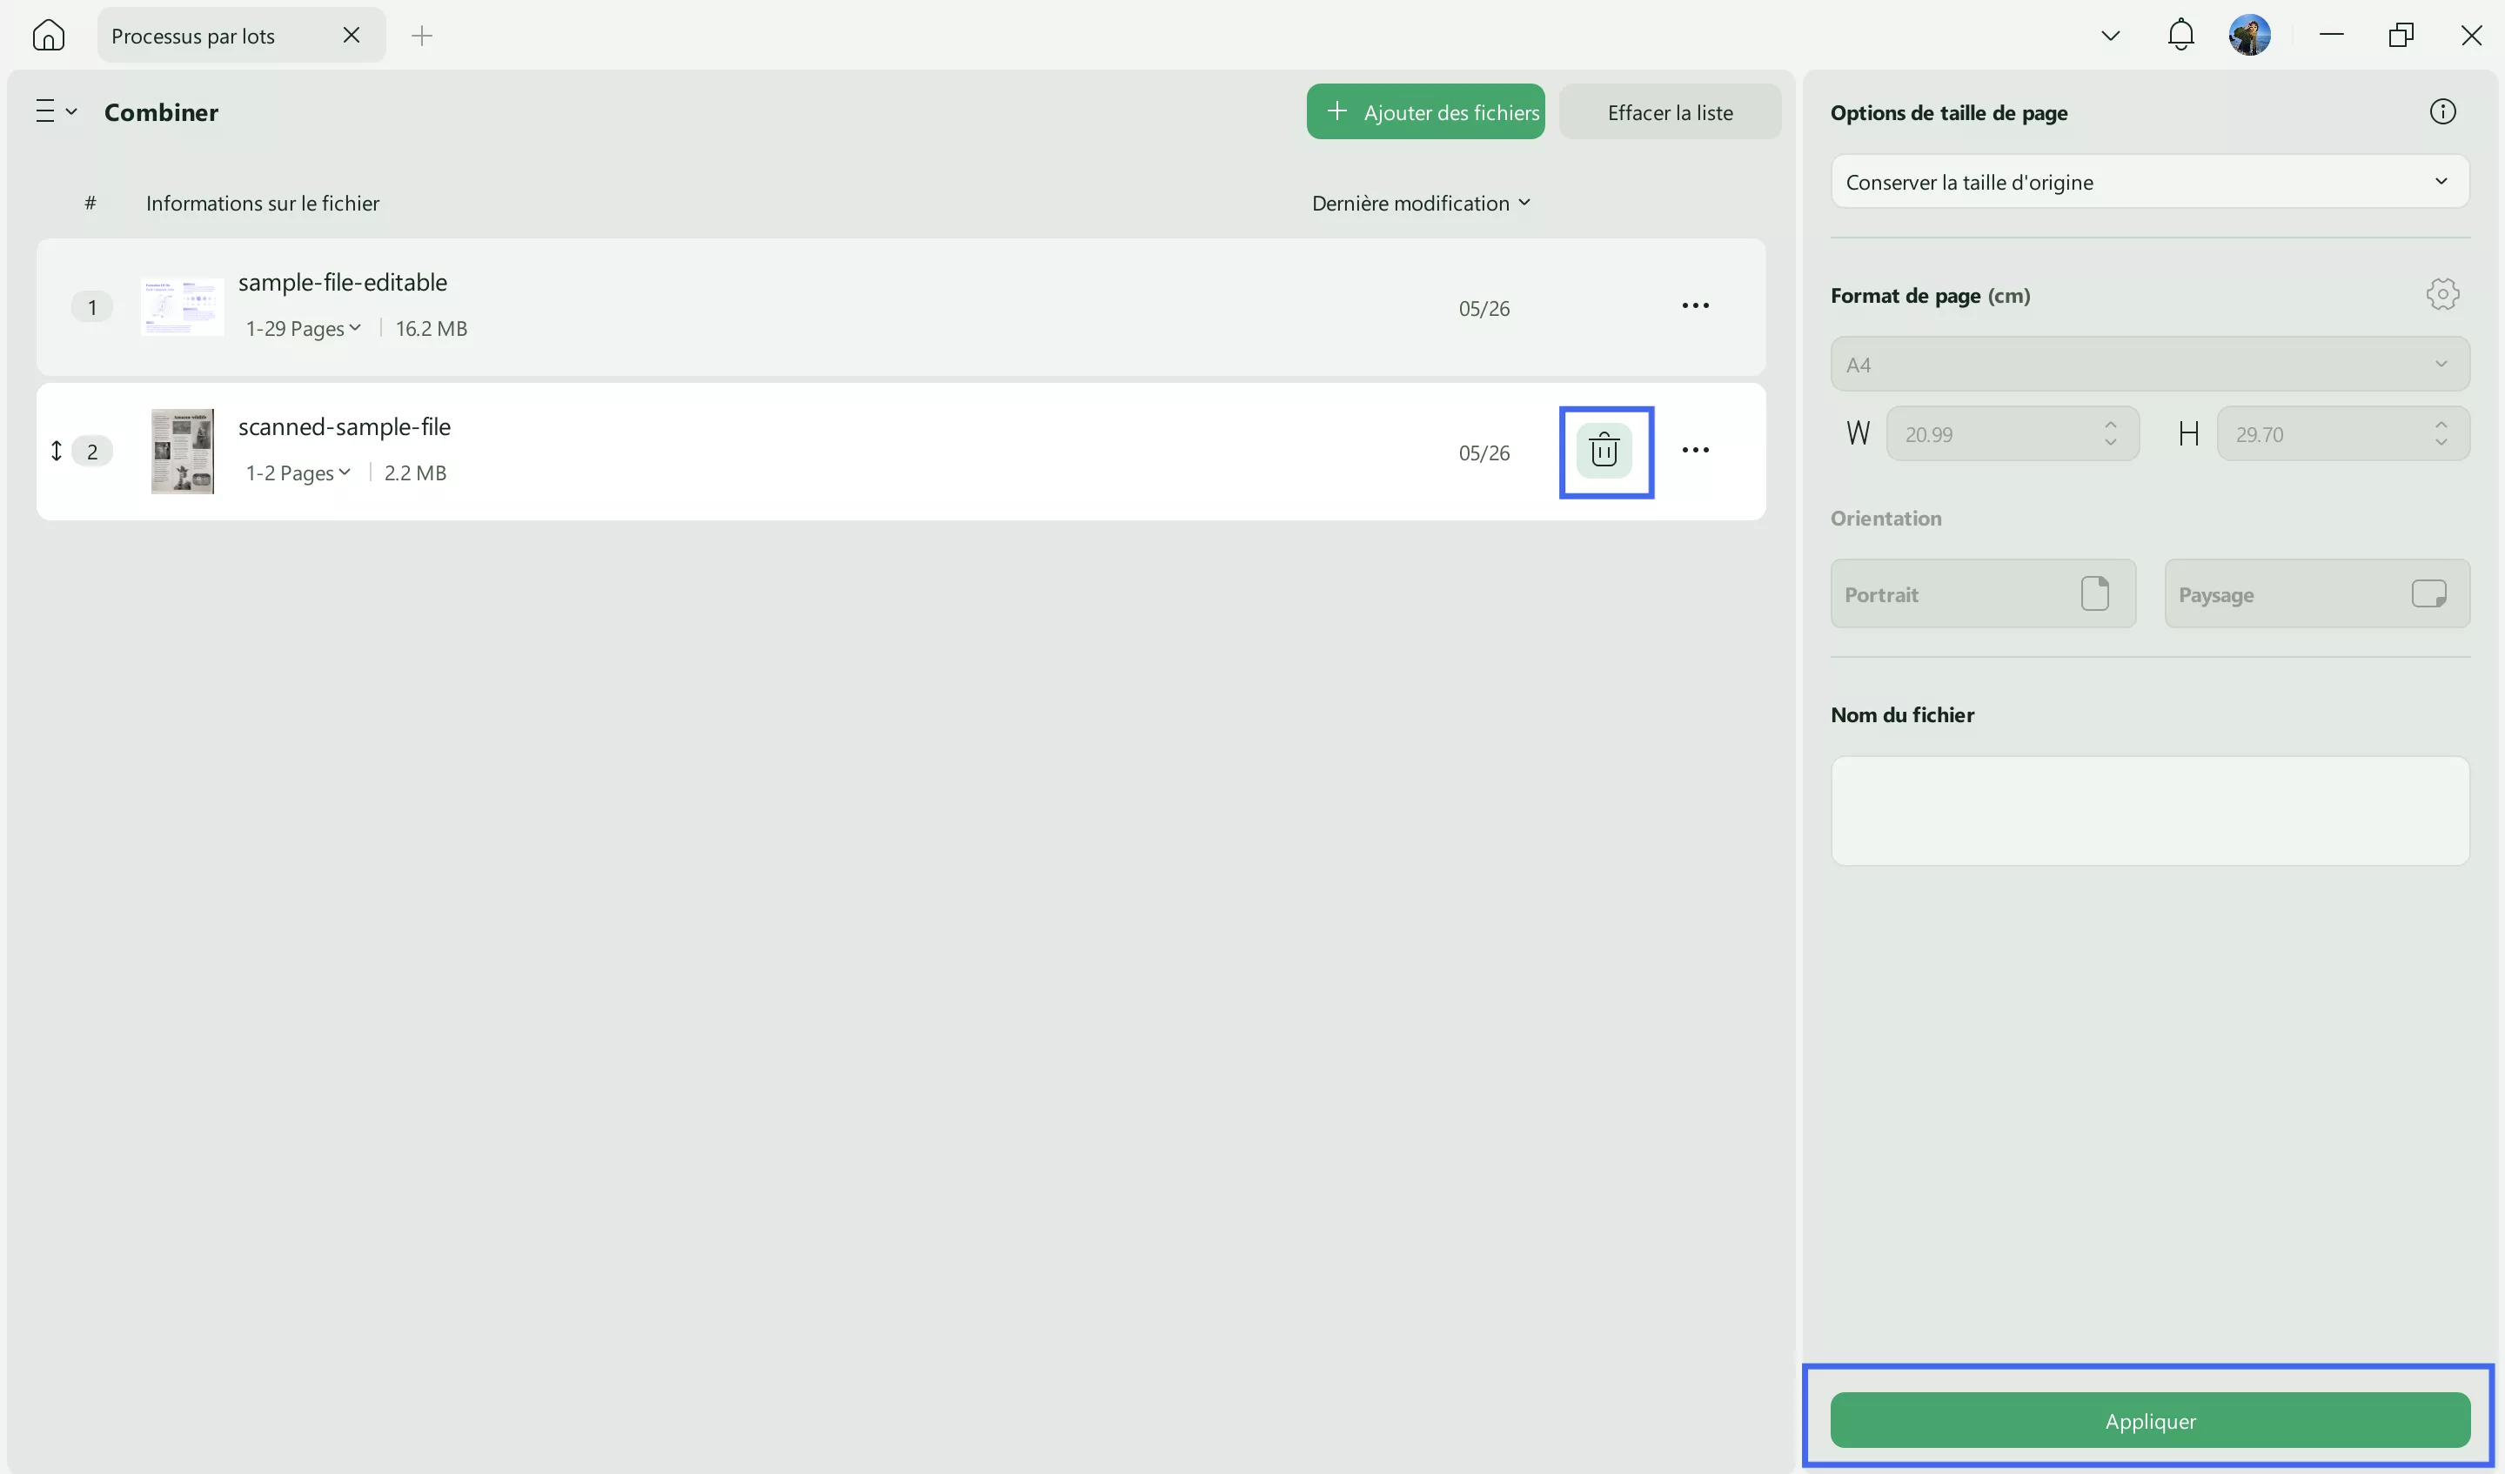Screen dimensions: 2505x1474
Task: Increase width with up stepper arrow
Action: tap(2110, 425)
